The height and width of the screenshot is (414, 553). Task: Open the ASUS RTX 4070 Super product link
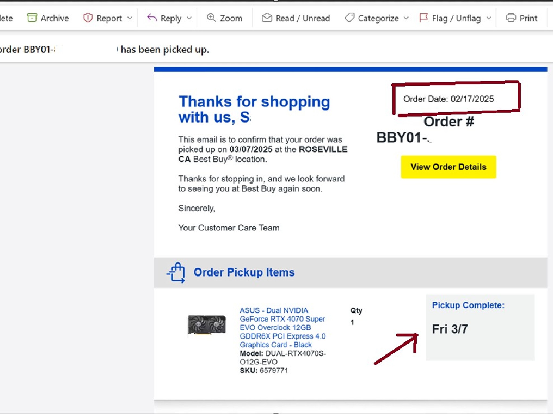pos(283,327)
